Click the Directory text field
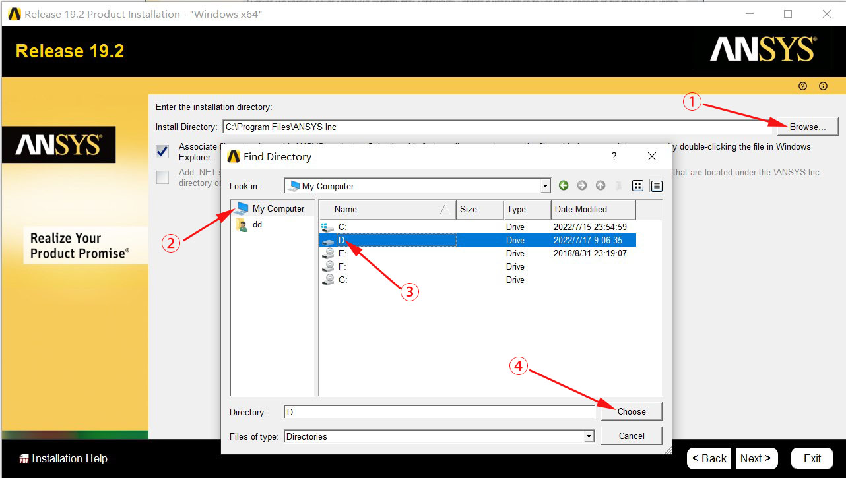 (x=439, y=412)
